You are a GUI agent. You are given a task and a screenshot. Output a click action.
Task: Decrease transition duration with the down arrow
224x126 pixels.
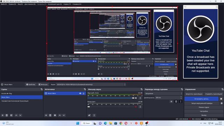[181, 98]
